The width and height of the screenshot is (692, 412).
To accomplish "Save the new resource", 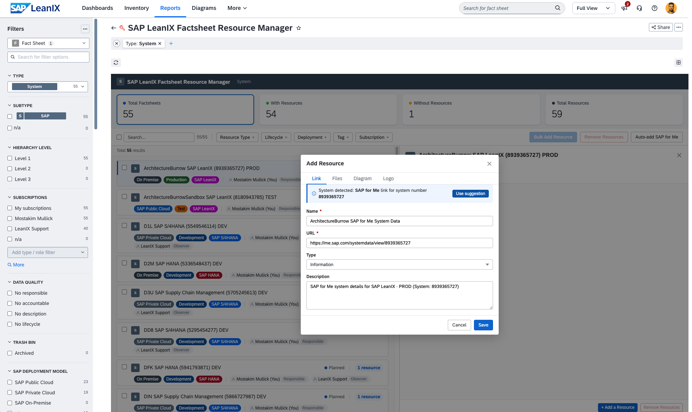I will 483,325.
